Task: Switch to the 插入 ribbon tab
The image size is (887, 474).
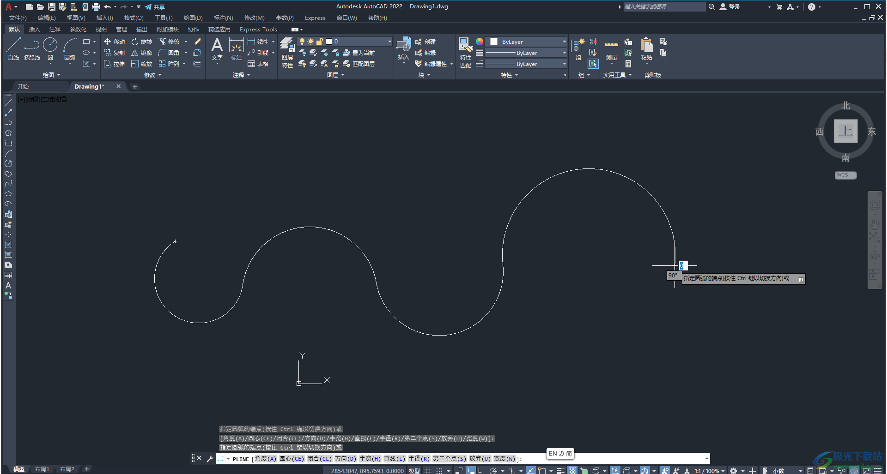Action: (x=34, y=29)
